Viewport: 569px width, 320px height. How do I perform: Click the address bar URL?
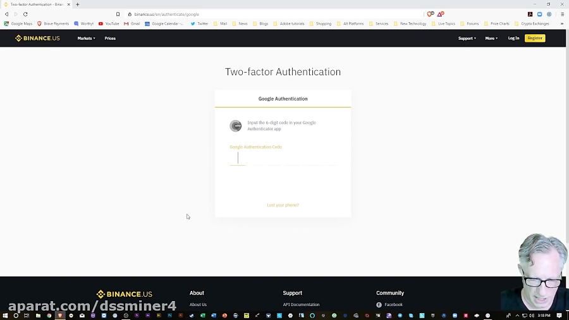point(166,14)
